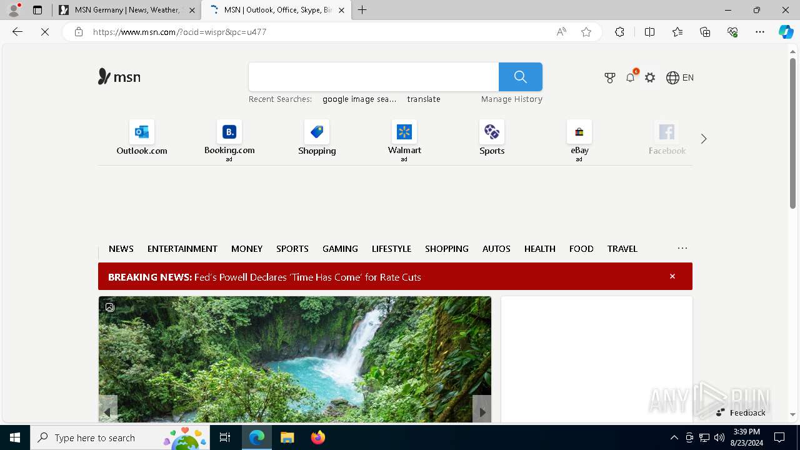Screen dimensions: 800x450
Task: Open a new browser tab
Action: pyautogui.click(x=362, y=10)
